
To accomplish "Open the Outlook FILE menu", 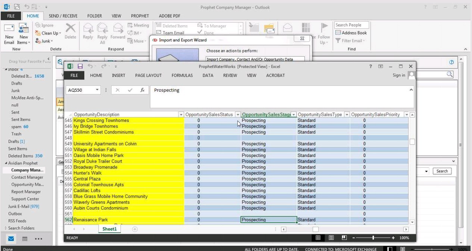I will pos(11,16).
